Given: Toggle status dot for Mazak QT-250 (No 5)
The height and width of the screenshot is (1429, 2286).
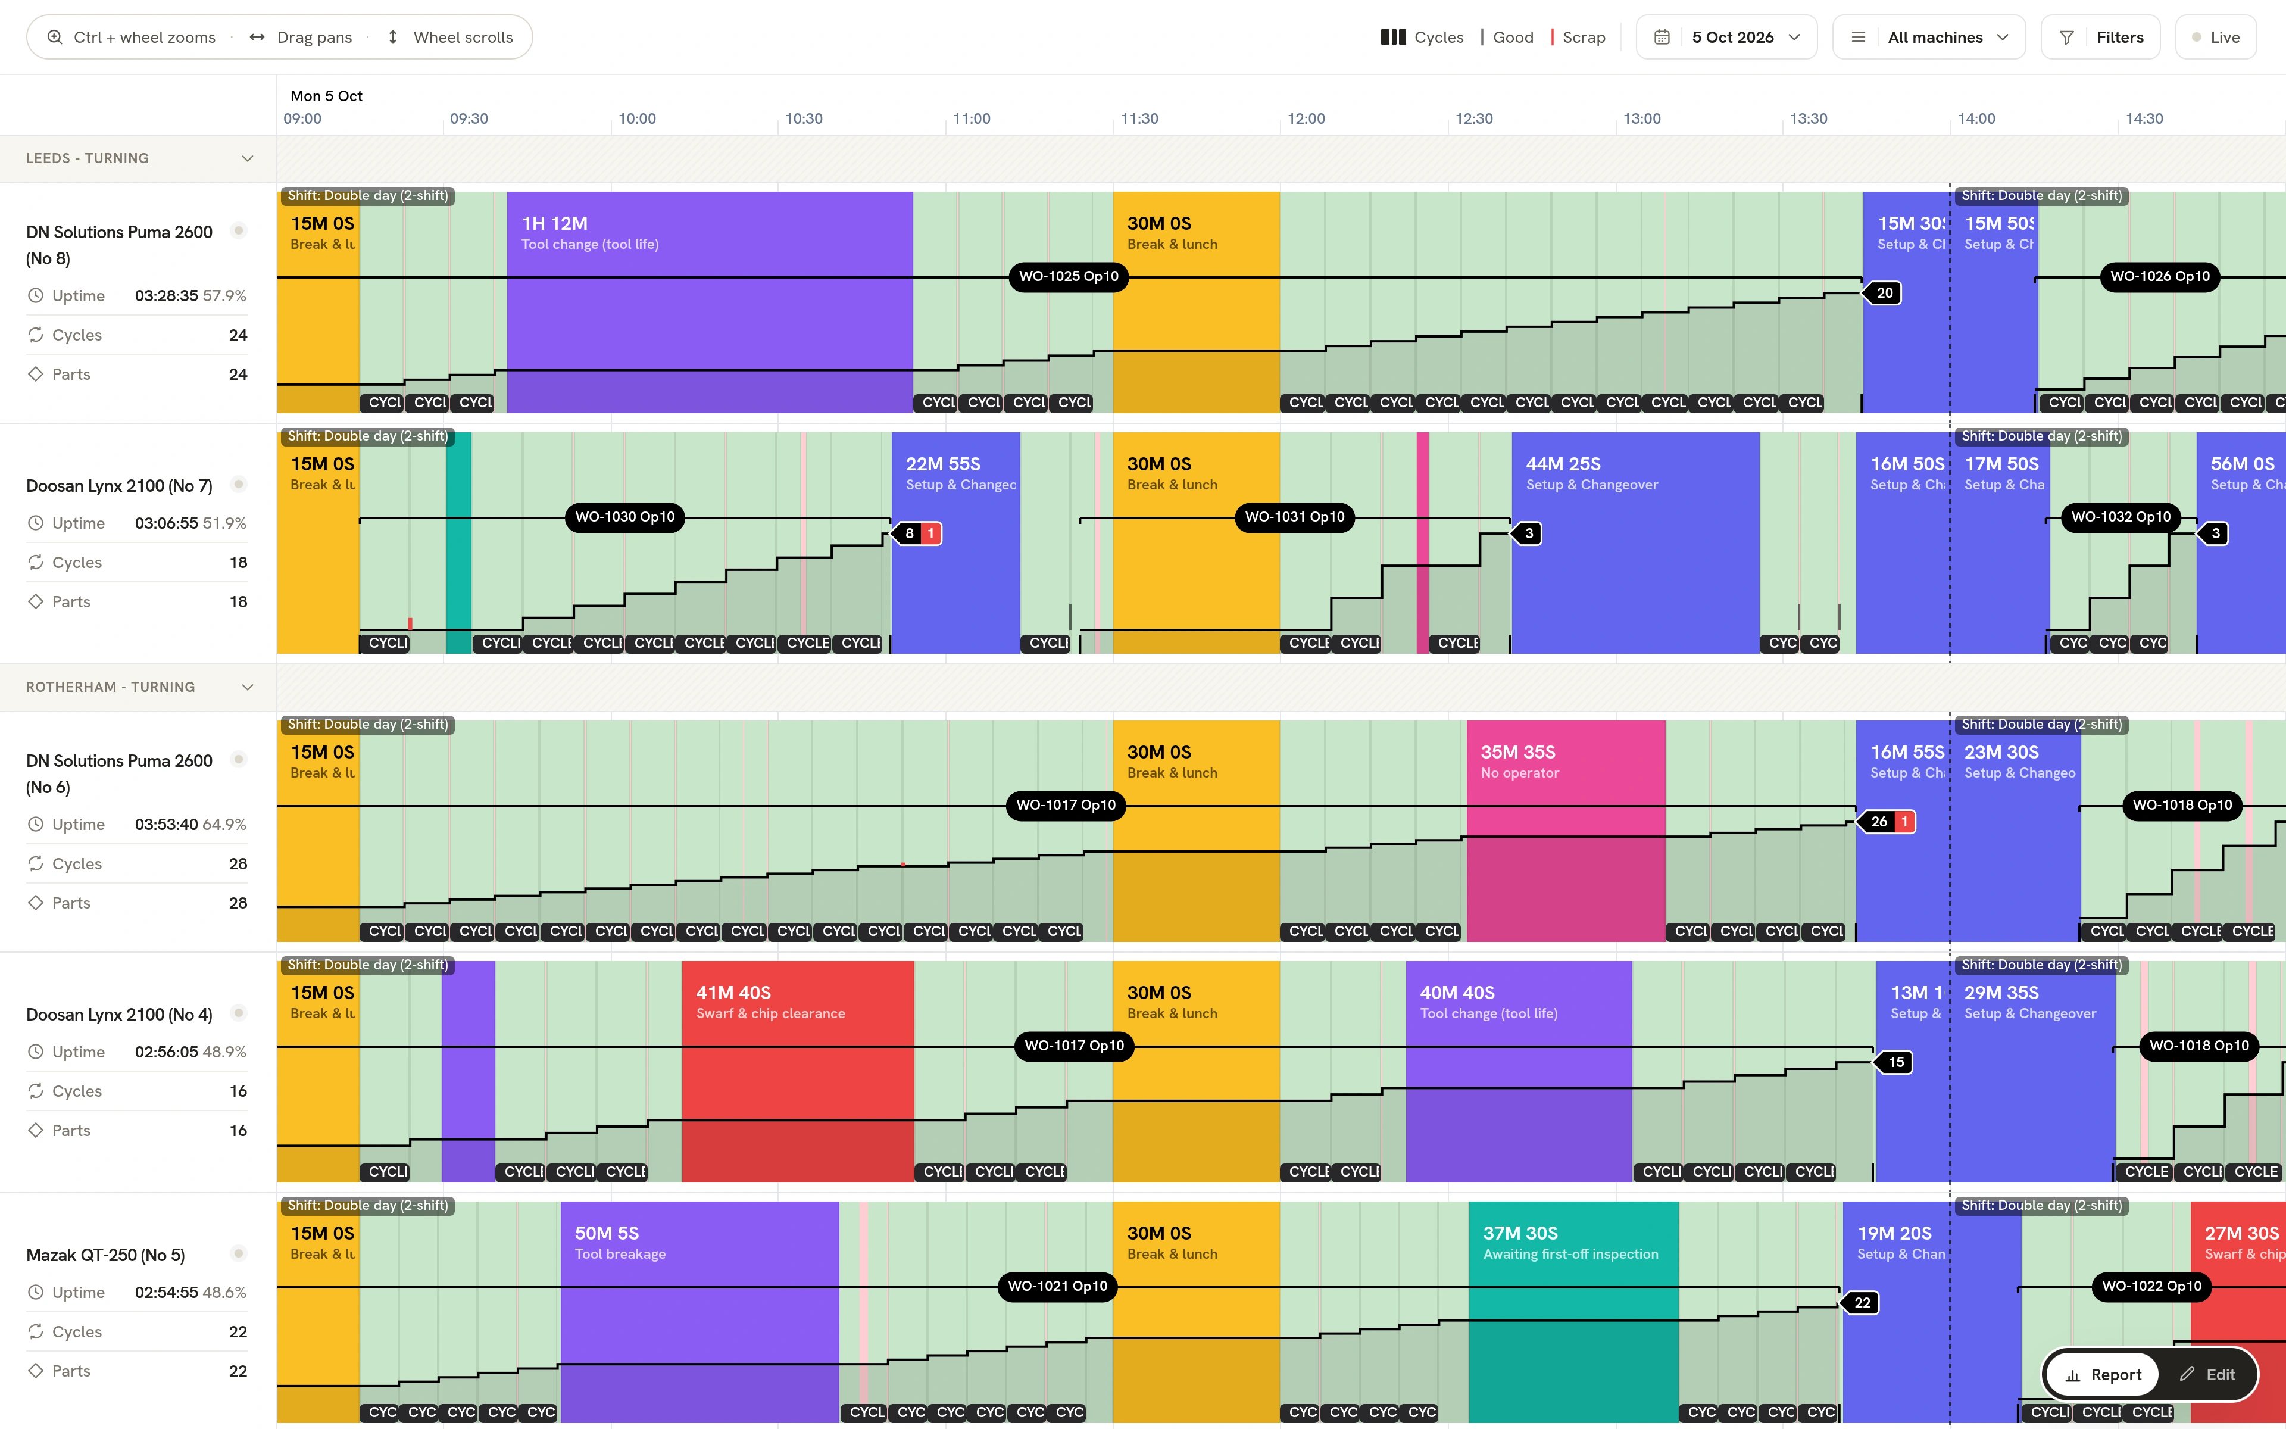Looking at the screenshot, I should click(239, 1253).
